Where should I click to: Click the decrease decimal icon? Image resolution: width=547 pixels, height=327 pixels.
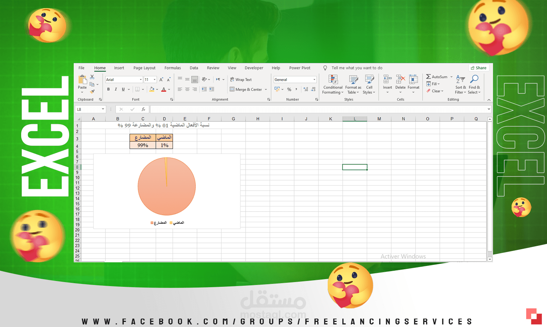pos(313,89)
